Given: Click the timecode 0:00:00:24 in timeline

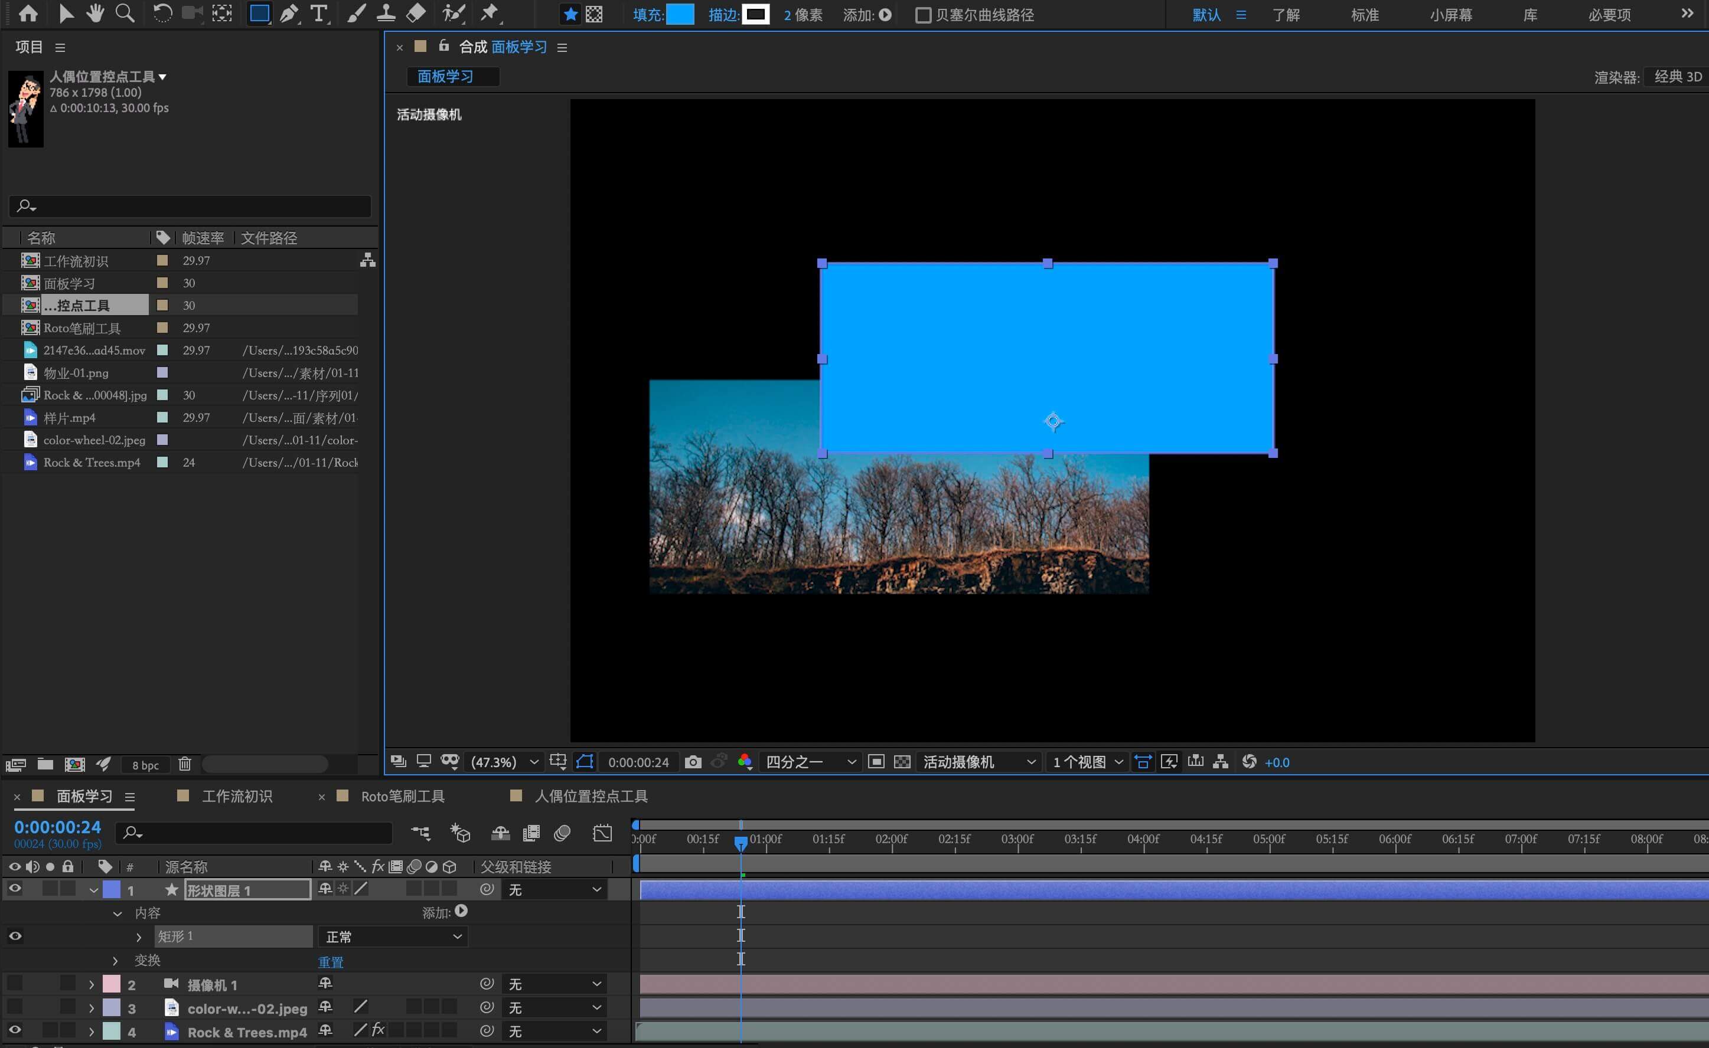Looking at the screenshot, I should (x=57, y=827).
